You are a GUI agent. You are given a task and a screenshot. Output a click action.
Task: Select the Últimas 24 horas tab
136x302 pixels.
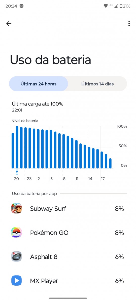tap(39, 84)
